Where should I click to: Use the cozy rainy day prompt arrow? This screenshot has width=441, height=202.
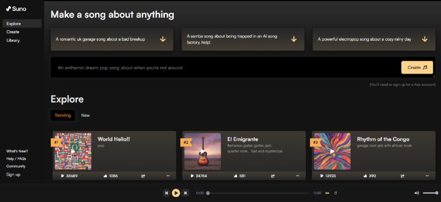pyautogui.click(x=424, y=39)
